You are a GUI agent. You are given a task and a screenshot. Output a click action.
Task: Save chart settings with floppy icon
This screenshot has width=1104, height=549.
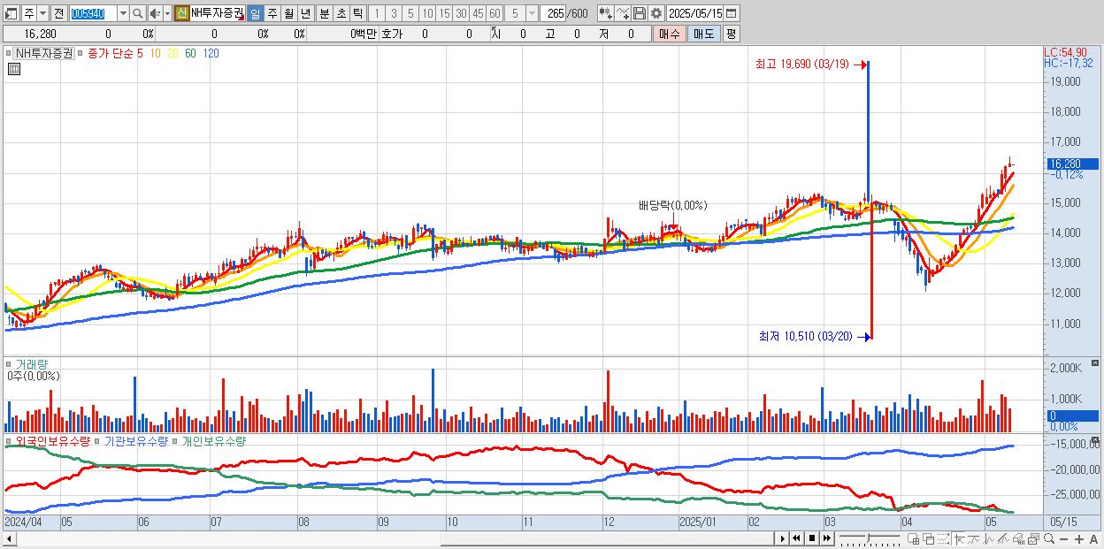pos(640,13)
